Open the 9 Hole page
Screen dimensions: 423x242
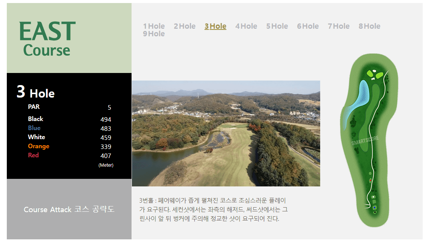(154, 34)
